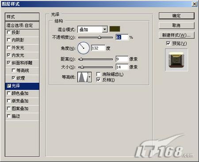Open the 投影 settings label
Image resolution: width=199 pixels, height=162 pixels.
(16, 32)
